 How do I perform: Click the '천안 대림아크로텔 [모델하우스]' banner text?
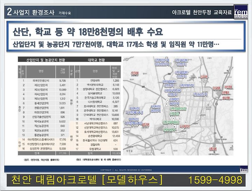pos(87,180)
